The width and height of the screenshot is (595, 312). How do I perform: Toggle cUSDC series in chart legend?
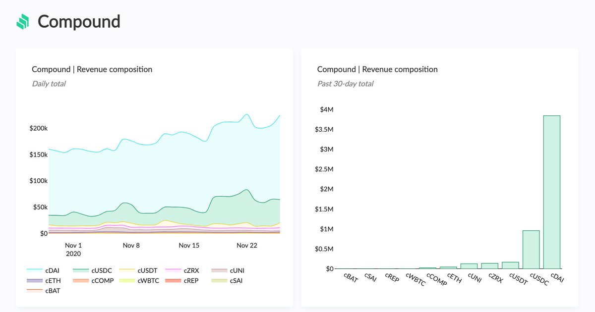pos(92,271)
